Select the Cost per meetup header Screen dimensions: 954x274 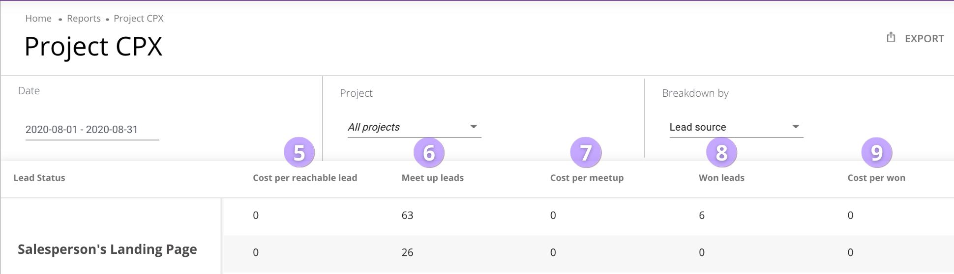[x=587, y=178]
